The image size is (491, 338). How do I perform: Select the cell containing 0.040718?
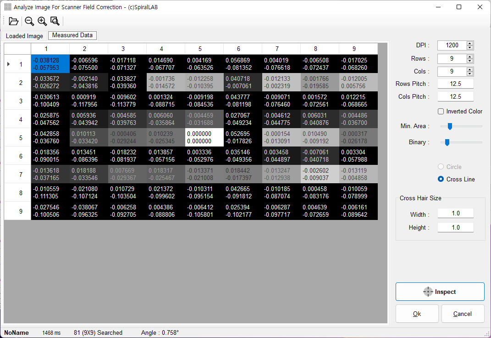pos(243,82)
